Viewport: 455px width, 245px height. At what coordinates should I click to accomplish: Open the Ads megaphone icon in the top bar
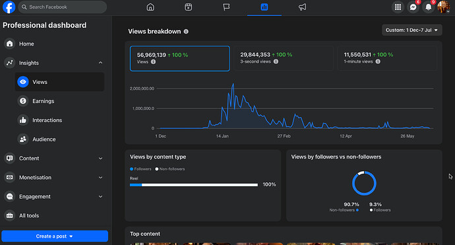point(303,7)
